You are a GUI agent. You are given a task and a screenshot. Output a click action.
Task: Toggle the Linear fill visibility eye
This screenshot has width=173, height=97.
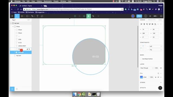[158, 77]
